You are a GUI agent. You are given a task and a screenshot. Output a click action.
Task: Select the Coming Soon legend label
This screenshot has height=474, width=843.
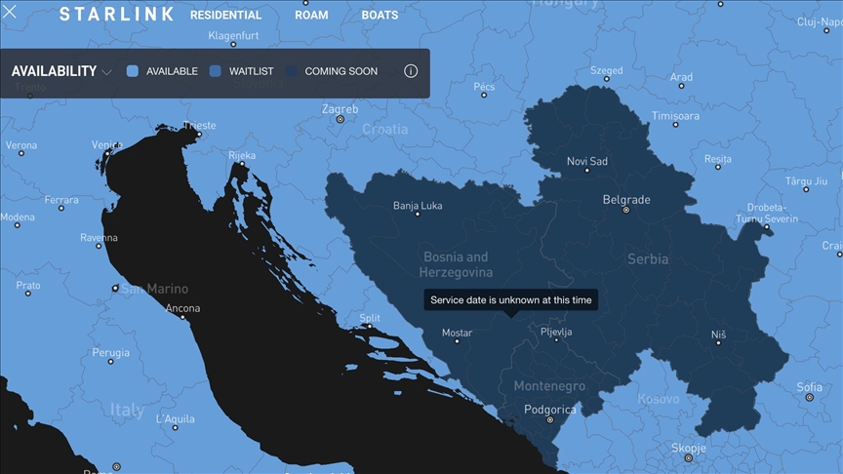tap(341, 71)
